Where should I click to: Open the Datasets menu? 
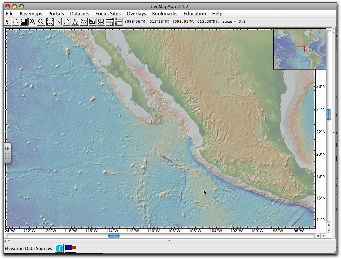point(80,14)
